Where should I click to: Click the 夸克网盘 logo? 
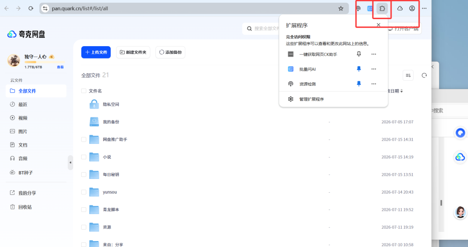coord(26,34)
